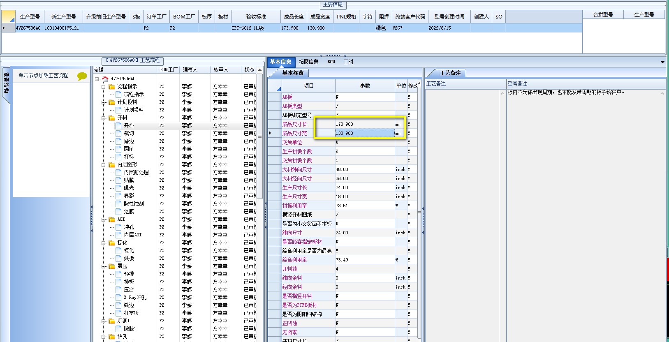Click the page icon beside 退膜
Viewport: 669px width, 342px height.
point(118,211)
